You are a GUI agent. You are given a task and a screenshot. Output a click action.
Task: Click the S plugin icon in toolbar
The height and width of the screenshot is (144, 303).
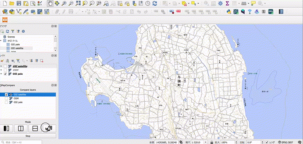tap(264, 12)
